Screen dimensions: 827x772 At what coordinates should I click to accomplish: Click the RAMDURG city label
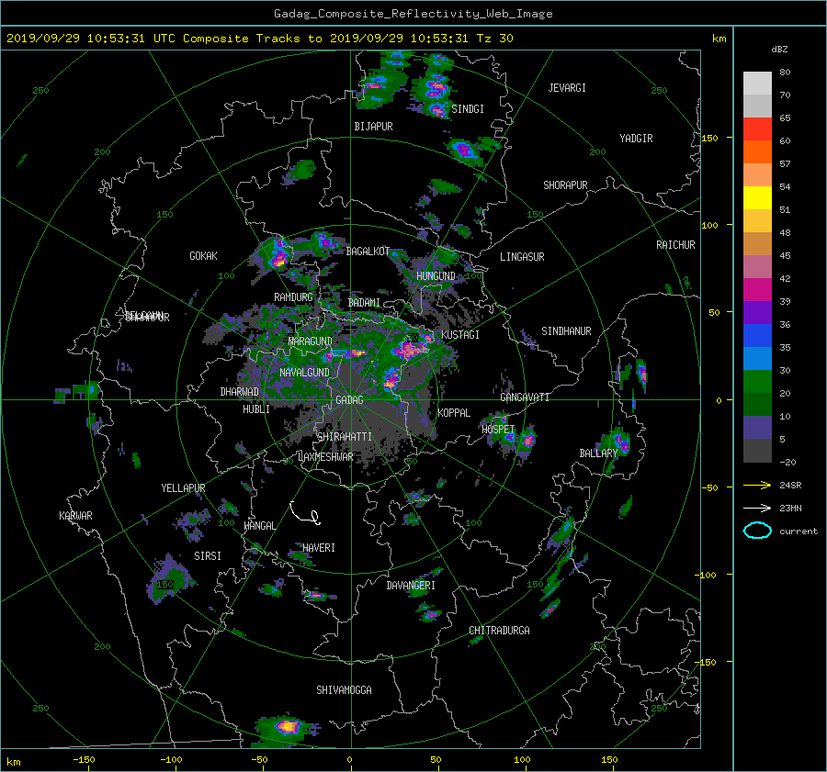click(x=293, y=297)
